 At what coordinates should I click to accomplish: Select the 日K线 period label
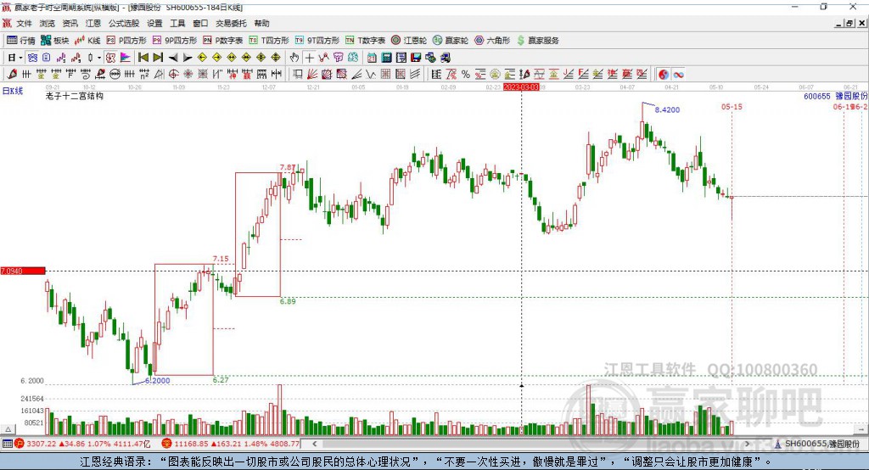(13, 92)
